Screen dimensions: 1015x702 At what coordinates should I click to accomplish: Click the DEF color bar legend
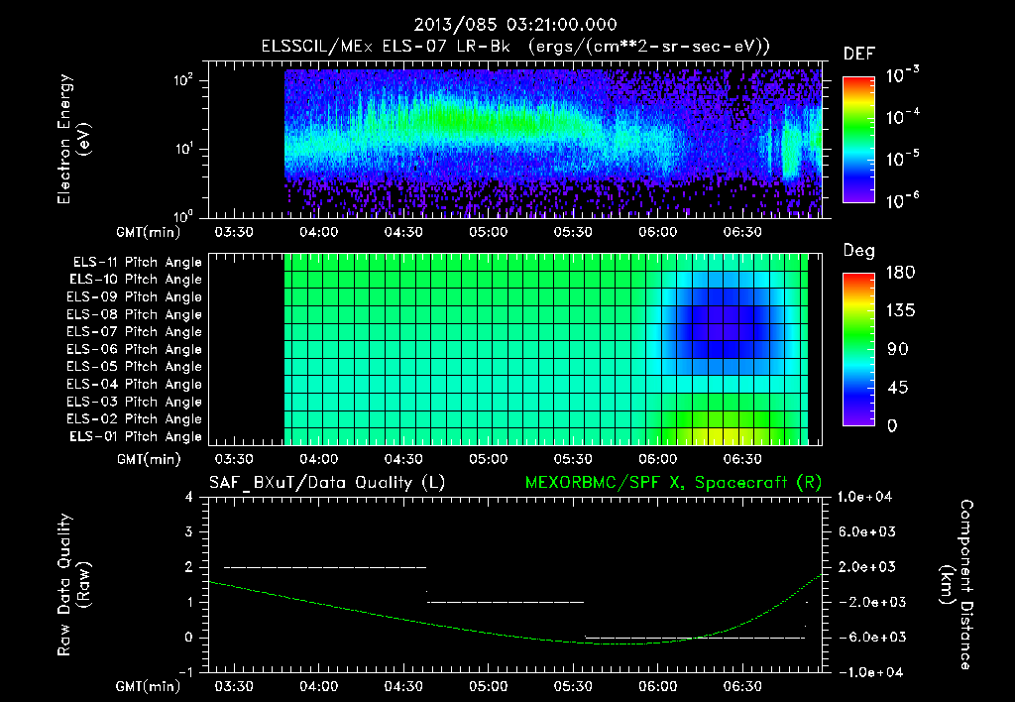859,139
